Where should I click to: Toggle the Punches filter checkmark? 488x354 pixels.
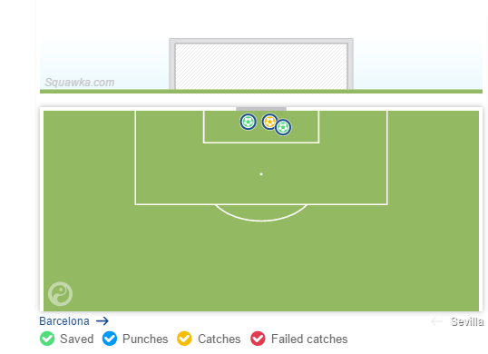click(110, 339)
